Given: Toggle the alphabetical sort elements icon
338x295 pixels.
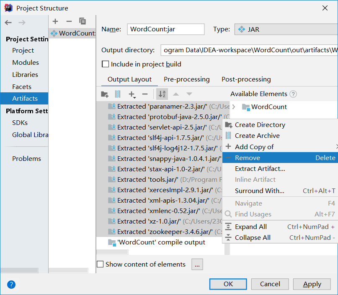Looking at the screenshot, I should click(x=162, y=94).
